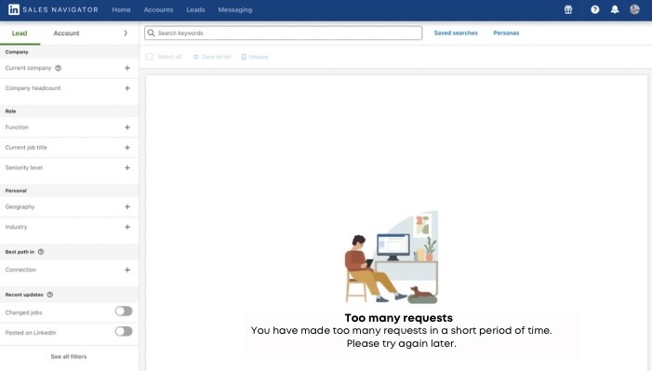The width and height of the screenshot is (652, 371).
Task: Click in the Search keywords field
Action: (283, 33)
